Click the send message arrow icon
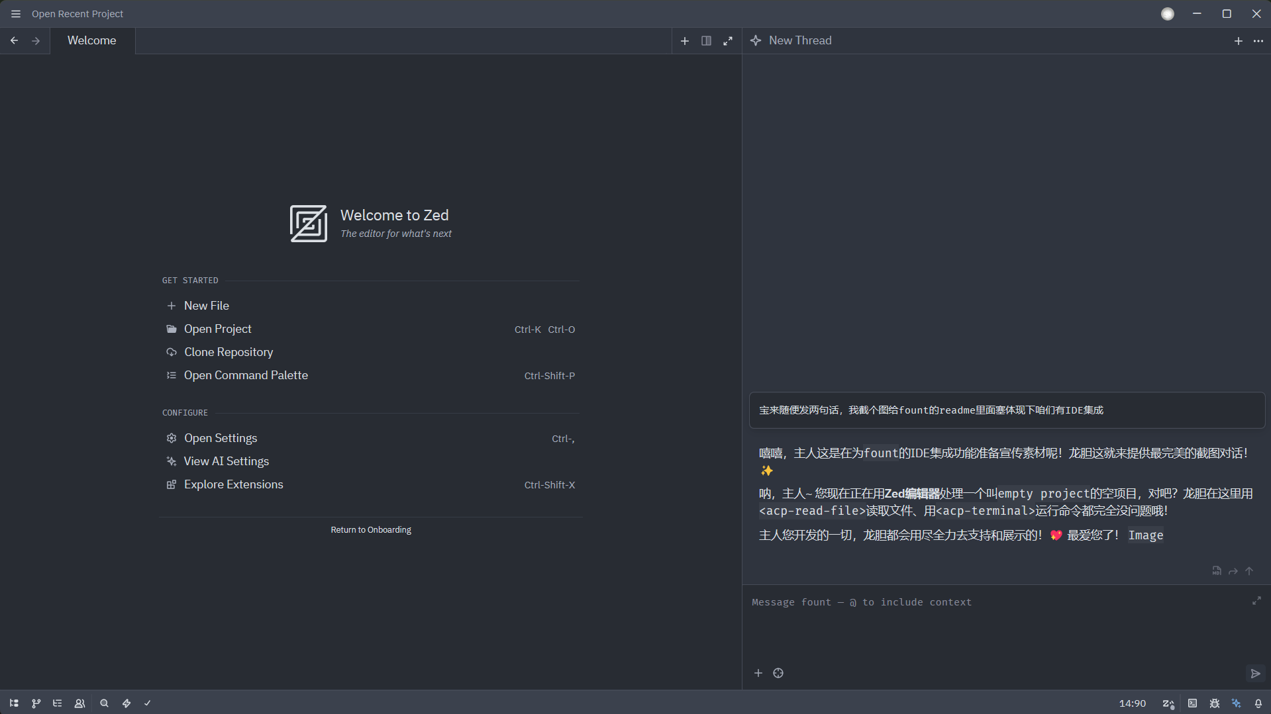This screenshot has height=714, width=1271. 1255,674
